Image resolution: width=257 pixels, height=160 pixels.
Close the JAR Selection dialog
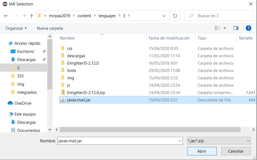coord(251,4)
